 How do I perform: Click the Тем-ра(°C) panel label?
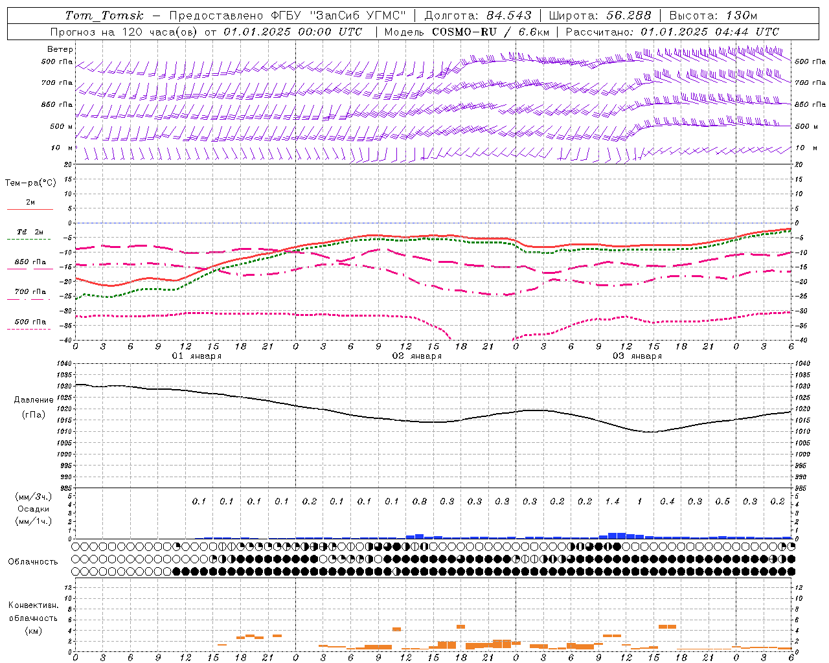[30, 183]
